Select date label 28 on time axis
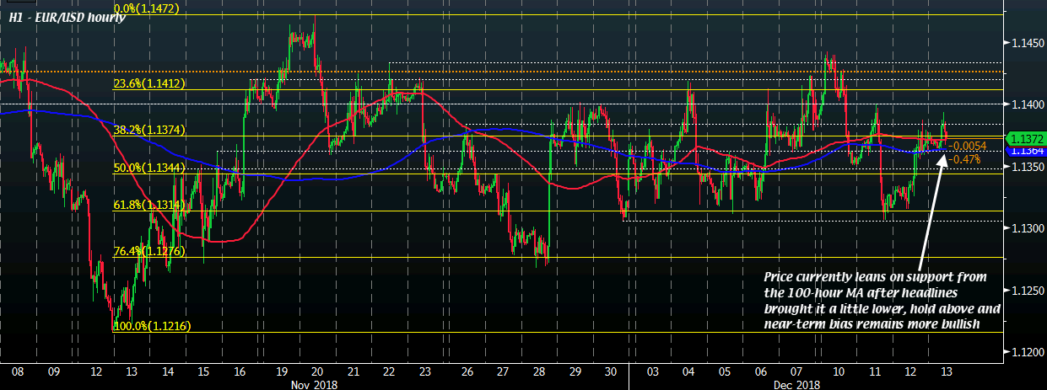The image size is (1047, 390). pyautogui.click(x=539, y=371)
